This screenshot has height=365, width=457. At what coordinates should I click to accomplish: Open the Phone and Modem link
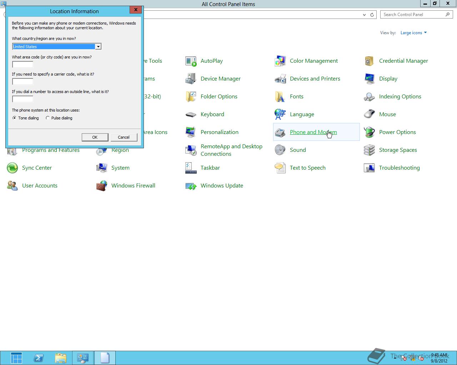[313, 132]
